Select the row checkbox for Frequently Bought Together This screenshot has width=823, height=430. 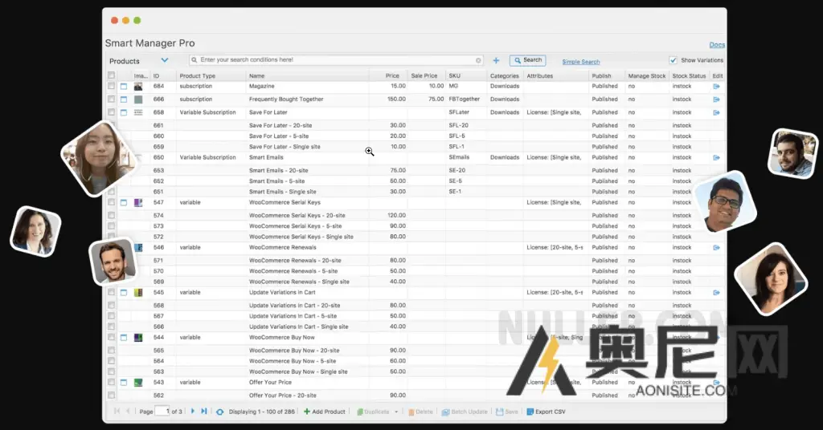pyautogui.click(x=111, y=99)
